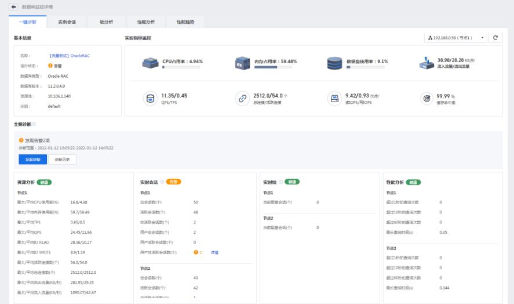
Task: Click the 数据盘使用率 disk icon
Action: coord(334,63)
